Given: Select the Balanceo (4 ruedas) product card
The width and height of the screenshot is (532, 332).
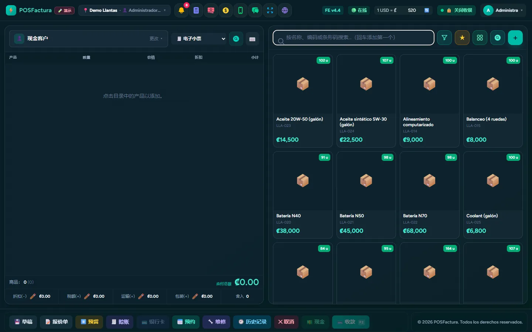Looking at the screenshot, I should coord(493,101).
